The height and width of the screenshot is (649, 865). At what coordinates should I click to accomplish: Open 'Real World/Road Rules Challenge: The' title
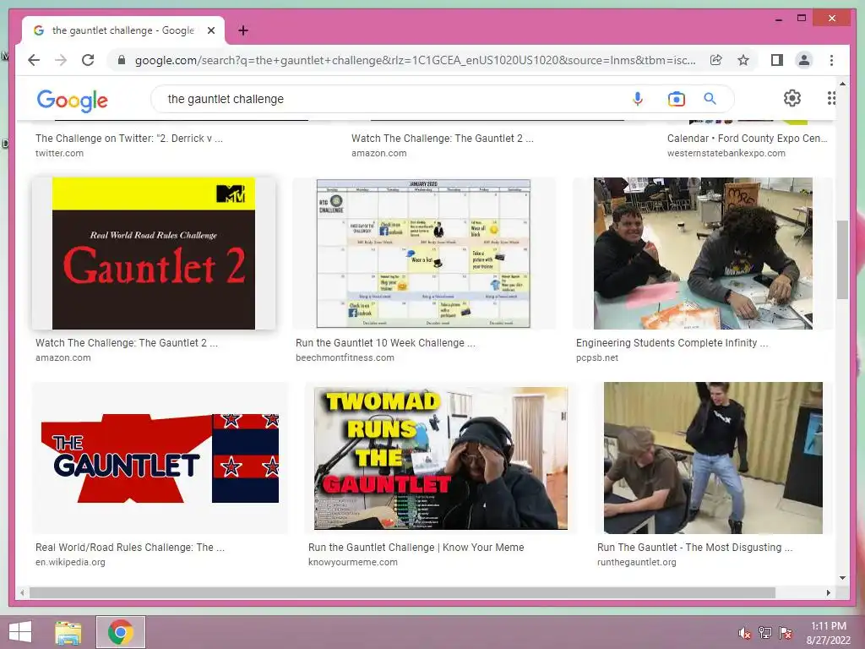pyautogui.click(x=130, y=548)
